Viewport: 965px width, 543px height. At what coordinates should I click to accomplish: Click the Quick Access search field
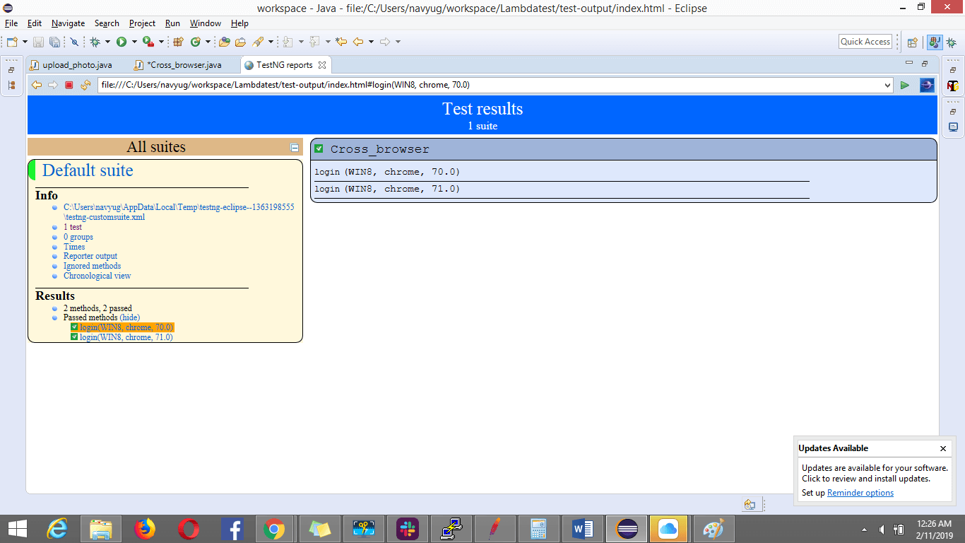[x=865, y=42]
